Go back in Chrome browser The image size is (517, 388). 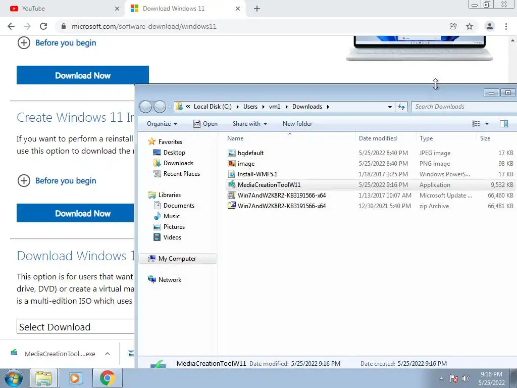[x=11, y=26]
